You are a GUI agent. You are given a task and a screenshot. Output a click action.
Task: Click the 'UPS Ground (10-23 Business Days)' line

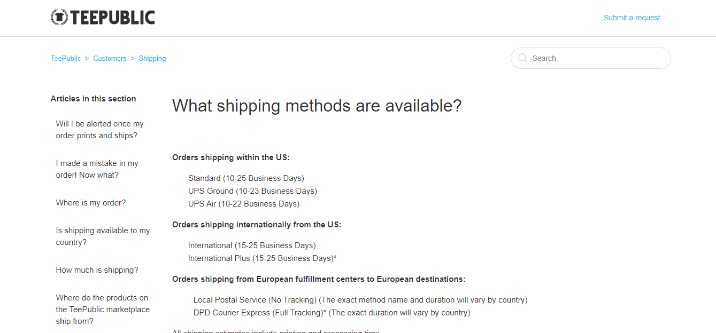252,191
